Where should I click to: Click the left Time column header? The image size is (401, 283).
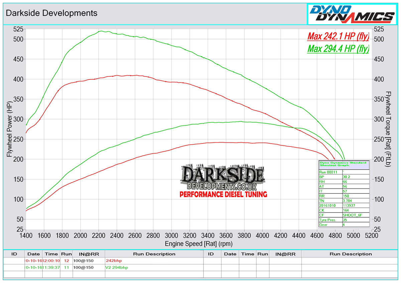tap(51, 254)
